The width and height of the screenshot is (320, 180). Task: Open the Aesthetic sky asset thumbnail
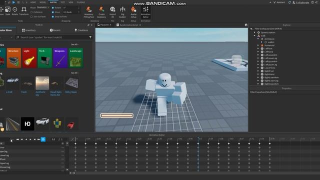42,83
